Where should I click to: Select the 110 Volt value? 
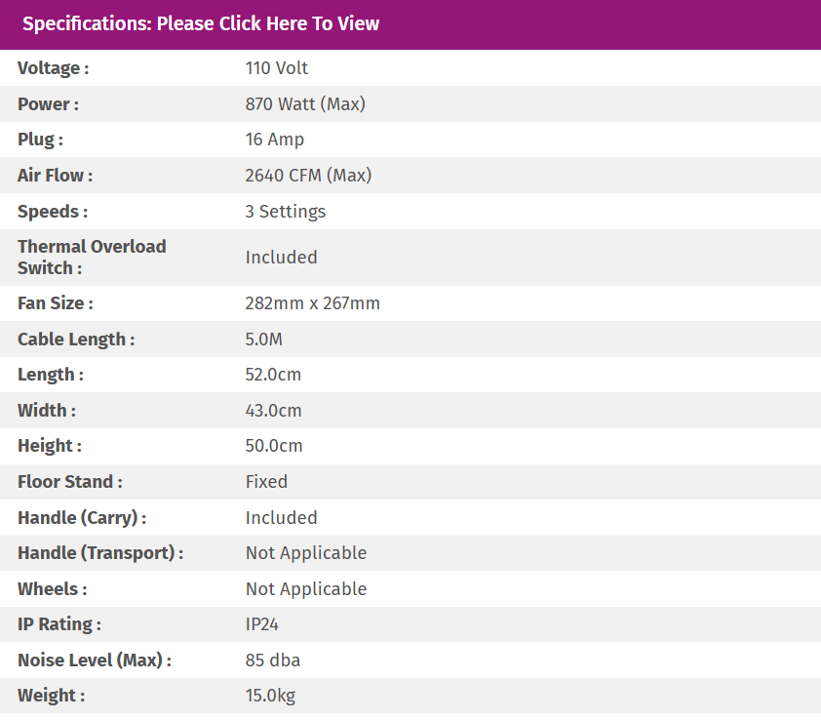[277, 68]
